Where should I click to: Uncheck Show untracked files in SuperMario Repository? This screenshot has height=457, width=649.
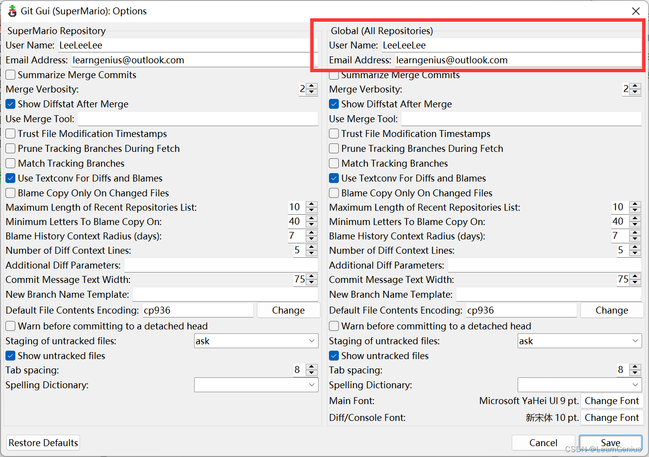(x=10, y=356)
